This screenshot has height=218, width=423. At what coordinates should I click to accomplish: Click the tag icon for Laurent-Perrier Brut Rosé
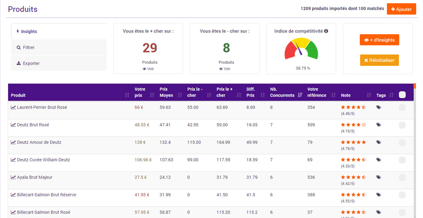click(x=379, y=107)
